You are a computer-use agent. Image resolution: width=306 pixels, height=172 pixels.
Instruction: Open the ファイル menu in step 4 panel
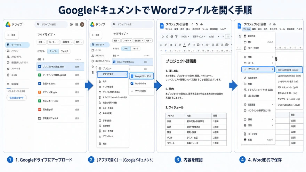247,29
